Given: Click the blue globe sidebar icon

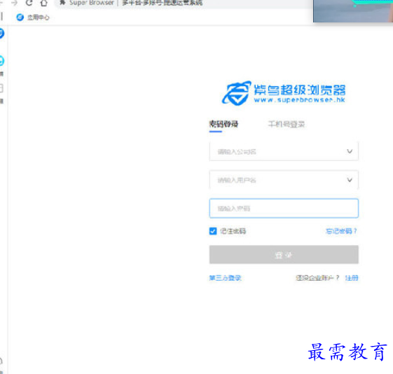Looking at the screenshot, I should click(x=1, y=34).
